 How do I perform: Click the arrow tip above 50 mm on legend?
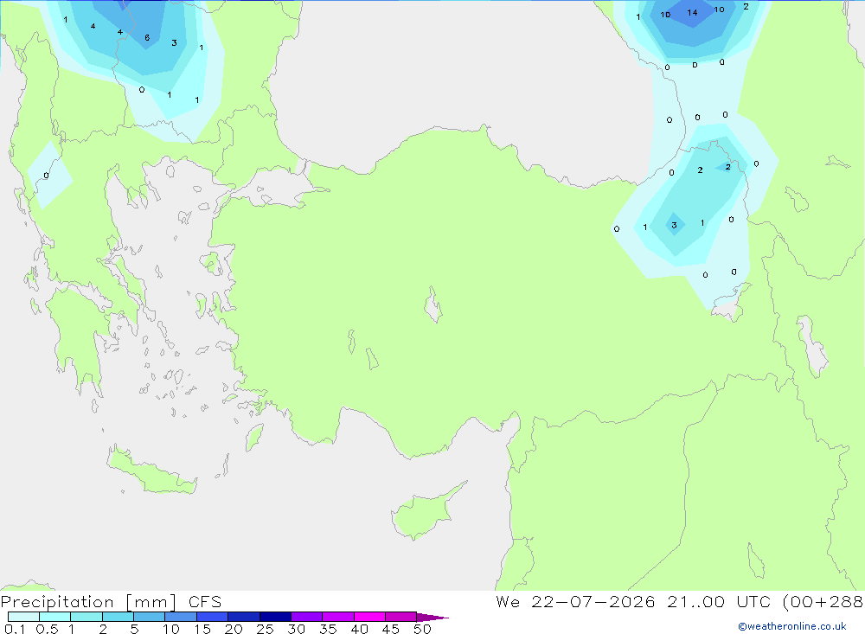coord(432,618)
